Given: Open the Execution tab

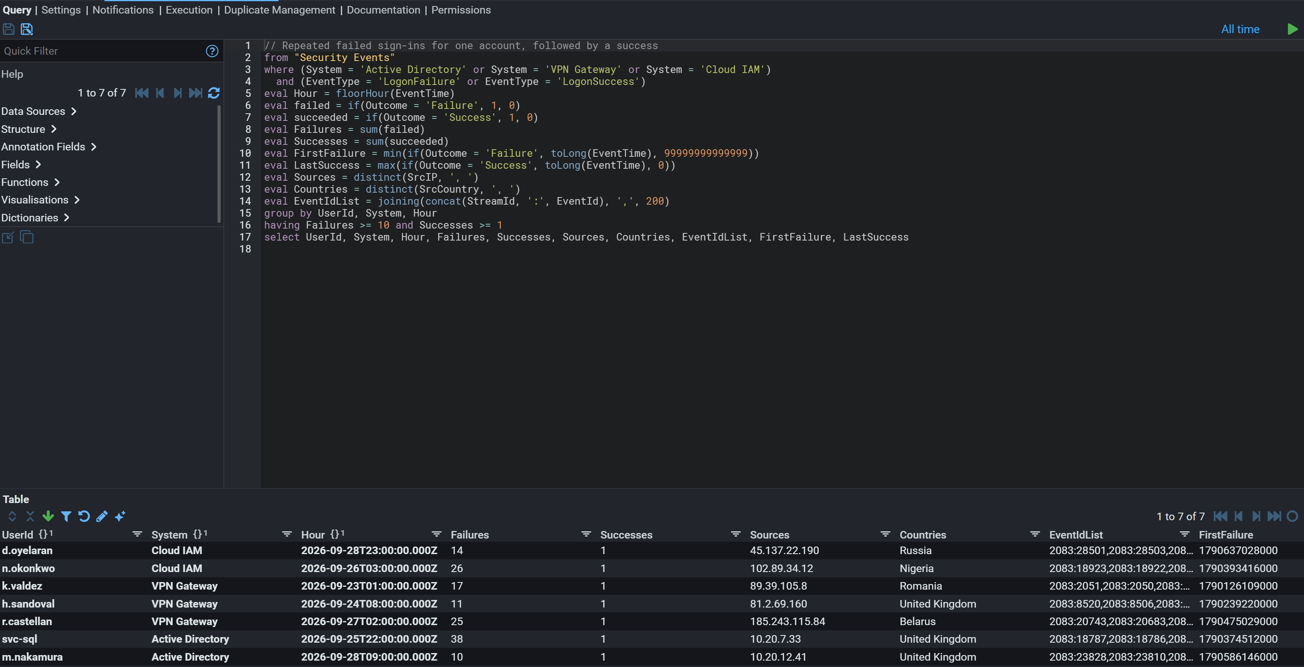Looking at the screenshot, I should pos(189,10).
